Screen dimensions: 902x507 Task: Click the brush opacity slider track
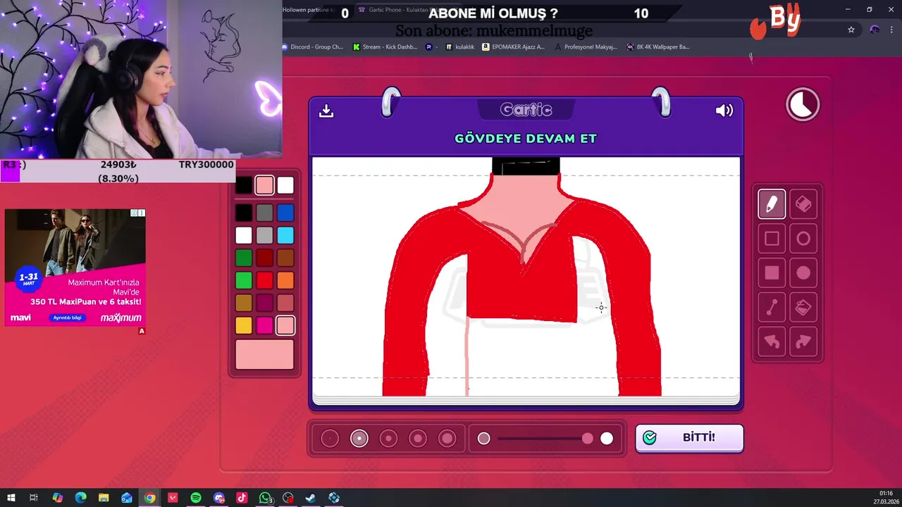pos(545,439)
